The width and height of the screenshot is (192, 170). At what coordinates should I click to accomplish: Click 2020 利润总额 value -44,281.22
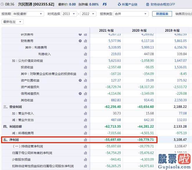145,126
